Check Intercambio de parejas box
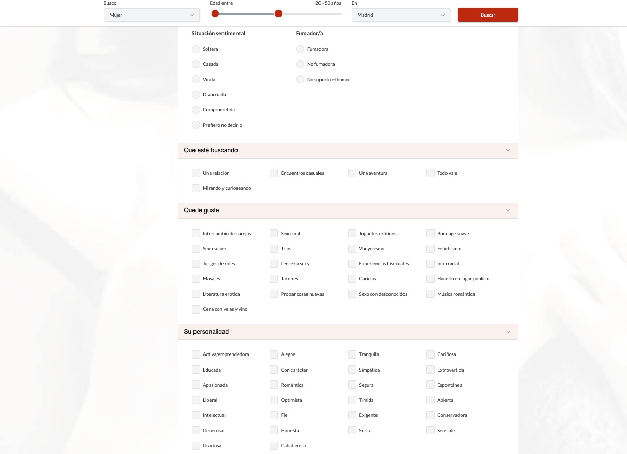Screen dimensions: 627x454 click(x=196, y=234)
